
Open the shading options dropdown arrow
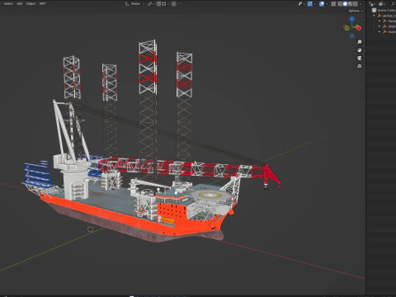click(361, 4)
